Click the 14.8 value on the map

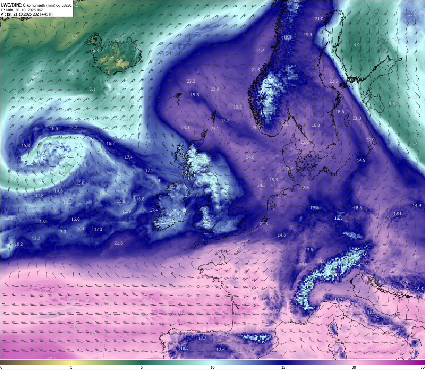click(x=39, y=195)
